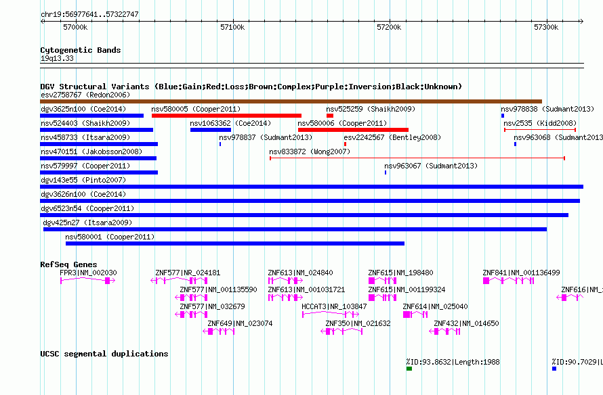Click the ZNF613|NM_001031721 gene label
603x395 pixels.
(x=306, y=289)
